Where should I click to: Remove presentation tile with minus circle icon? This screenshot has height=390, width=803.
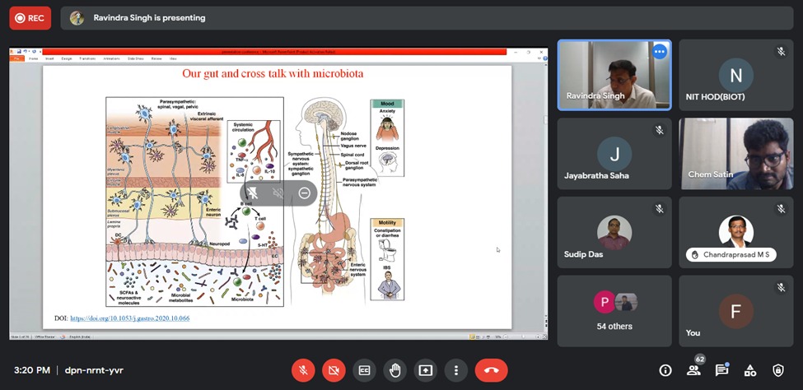(x=304, y=193)
